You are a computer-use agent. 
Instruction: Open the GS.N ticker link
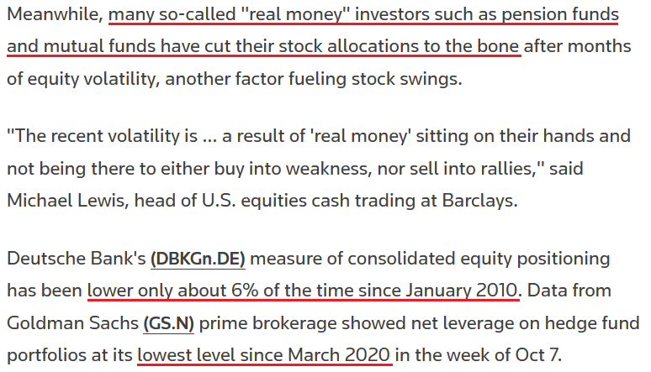[x=168, y=323]
